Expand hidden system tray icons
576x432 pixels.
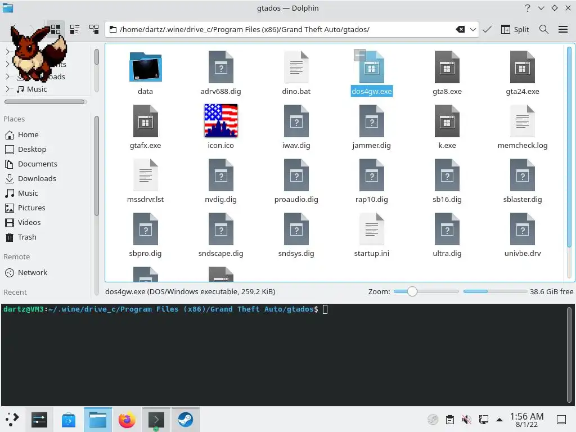pos(499,419)
